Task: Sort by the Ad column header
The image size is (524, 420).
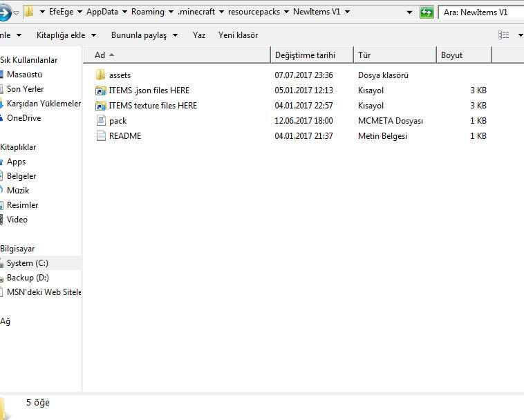Action: (x=177, y=55)
